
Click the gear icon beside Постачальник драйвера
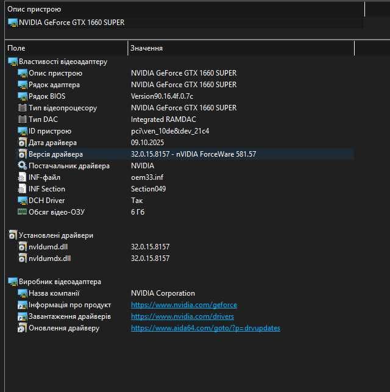pyautogui.click(x=22, y=165)
